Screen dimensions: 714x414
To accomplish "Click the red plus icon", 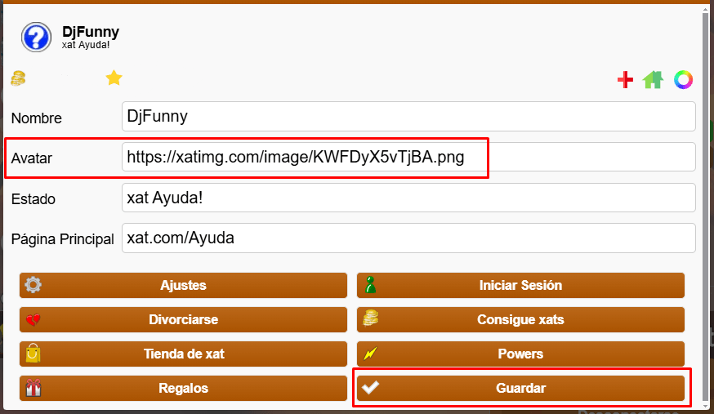I will 625,79.
